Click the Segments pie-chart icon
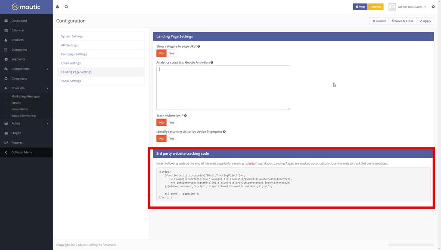441x250 pixels. tap(6, 59)
